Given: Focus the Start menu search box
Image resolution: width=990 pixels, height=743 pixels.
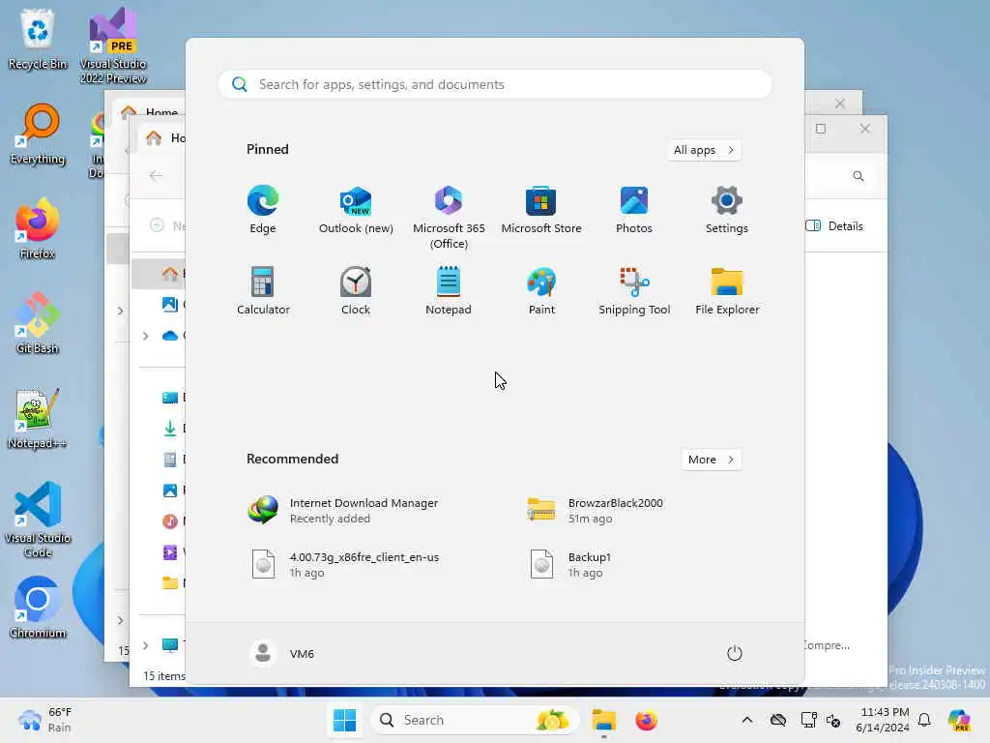Looking at the screenshot, I should [x=494, y=85].
